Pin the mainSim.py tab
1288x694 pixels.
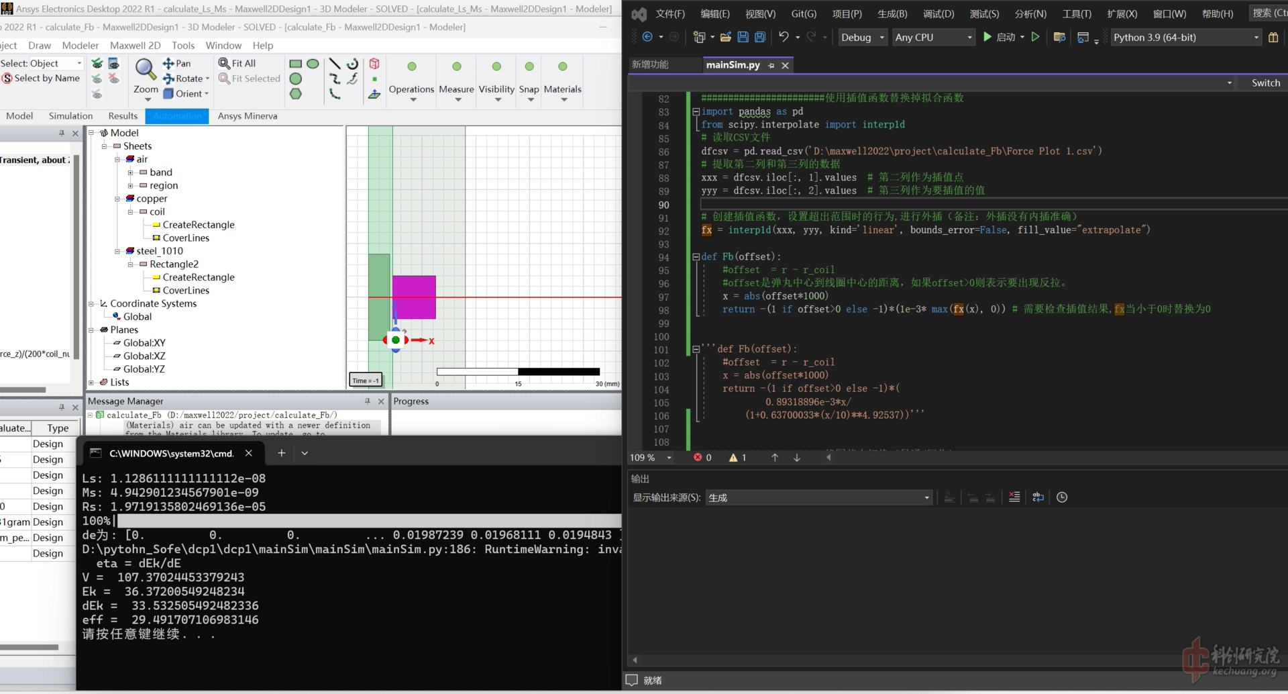[x=771, y=65]
